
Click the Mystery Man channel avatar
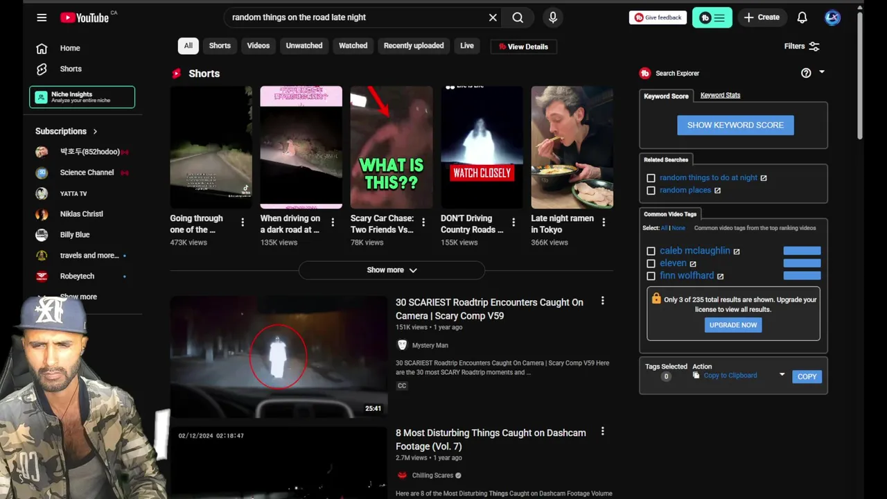coord(402,345)
